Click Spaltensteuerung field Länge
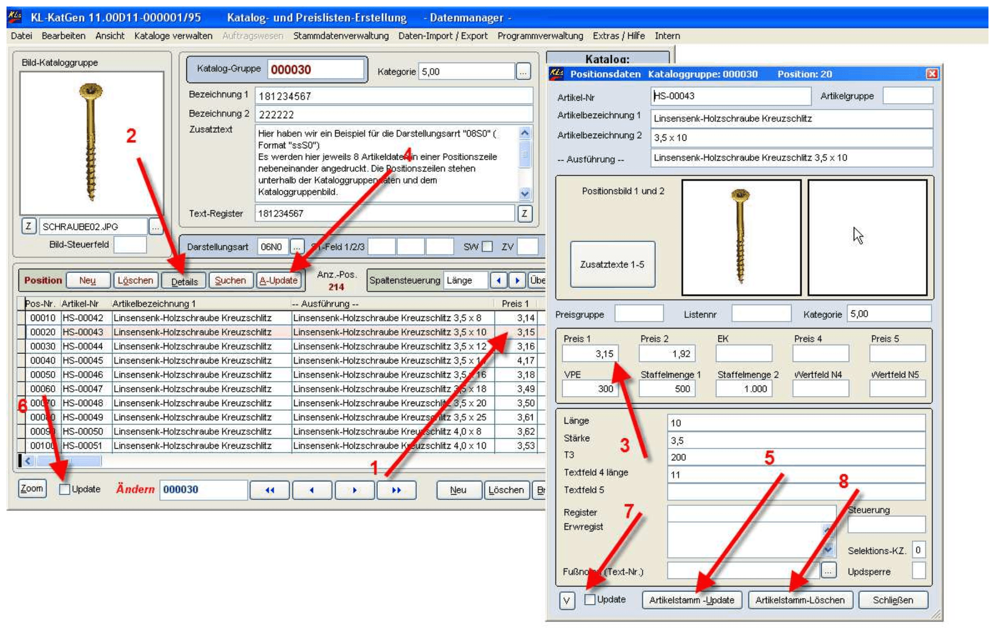 pyautogui.click(x=465, y=280)
